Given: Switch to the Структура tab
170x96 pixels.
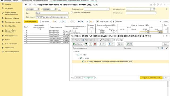Looking at the screenshot, I should click(x=118, y=40).
